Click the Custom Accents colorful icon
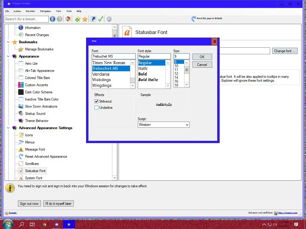The height and width of the screenshot is (229, 306). click(x=21, y=85)
